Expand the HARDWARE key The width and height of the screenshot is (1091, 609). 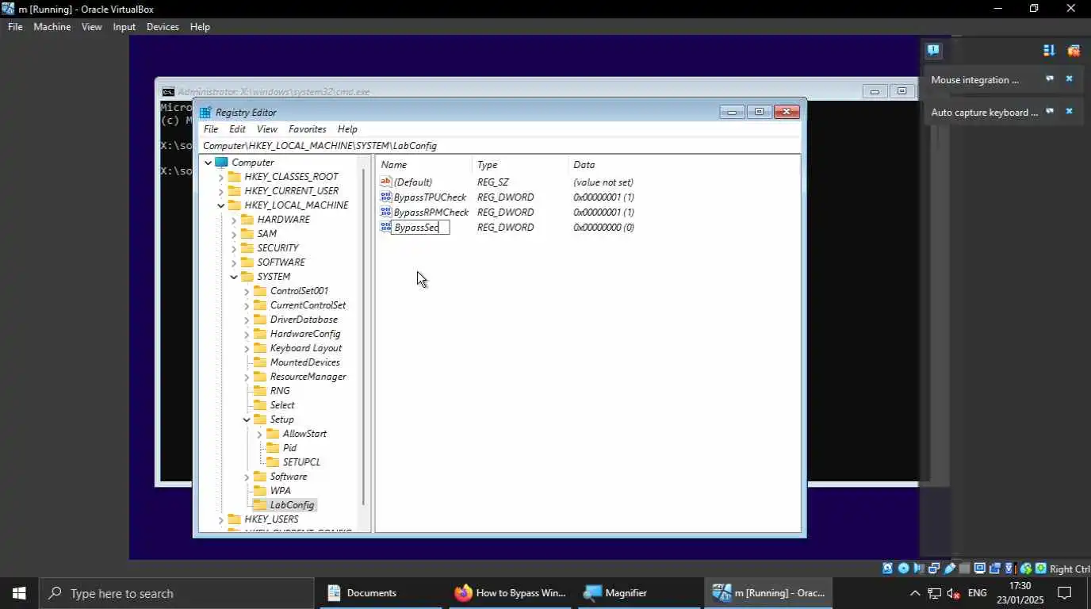pyautogui.click(x=234, y=220)
